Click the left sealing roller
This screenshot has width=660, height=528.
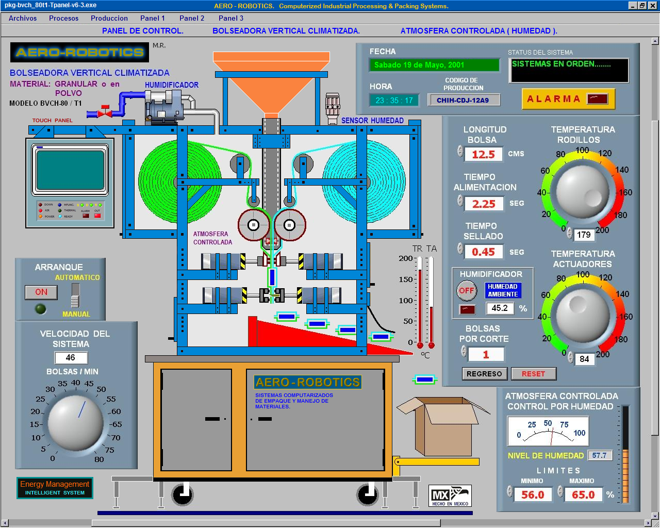(x=254, y=225)
